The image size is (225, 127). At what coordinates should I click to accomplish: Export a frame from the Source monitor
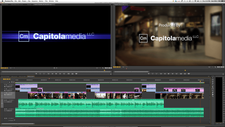76,74
